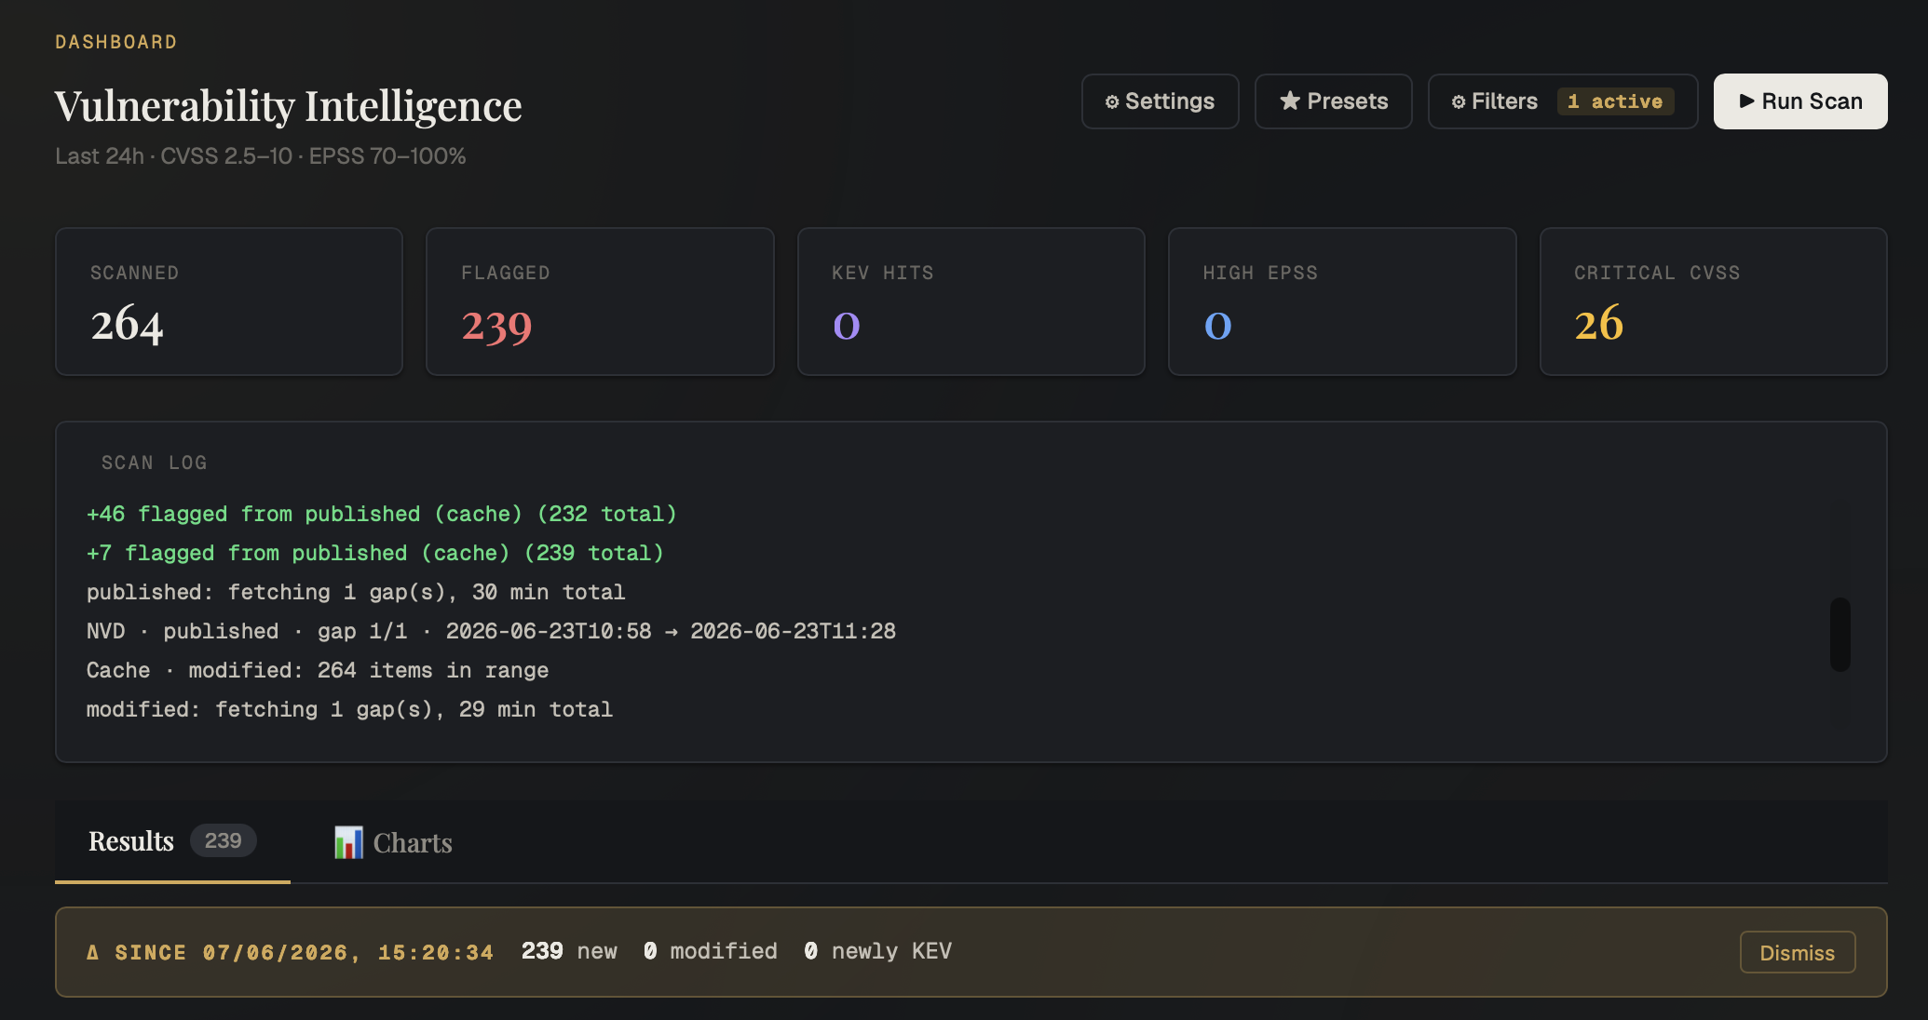Click the '+7 flagged from published' log line

tap(375, 553)
